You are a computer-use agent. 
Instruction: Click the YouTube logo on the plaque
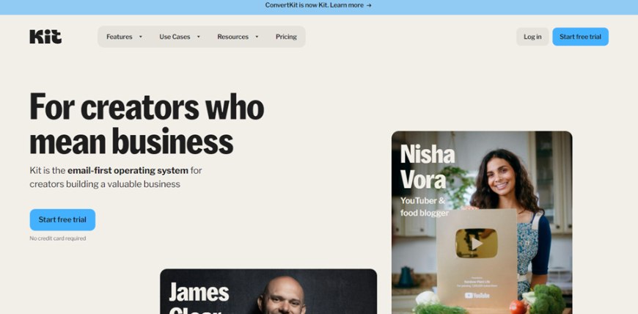click(477, 295)
